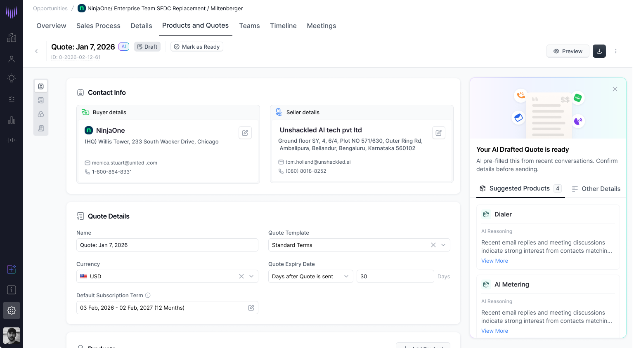Select the Products and Quotes tab
This screenshot has width=634, height=348.
195,26
